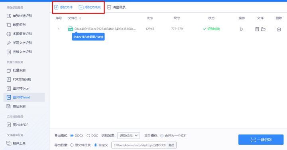This screenshot has width=287, height=150.
Task: Select 图片转Word in the sidebar
Action: pyautogui.click(x=24, y=97)
